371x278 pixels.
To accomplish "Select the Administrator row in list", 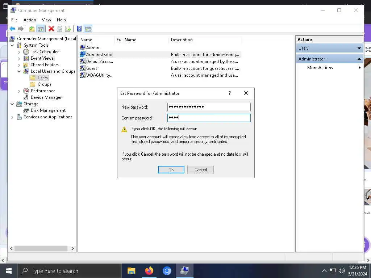I will 160,55.
